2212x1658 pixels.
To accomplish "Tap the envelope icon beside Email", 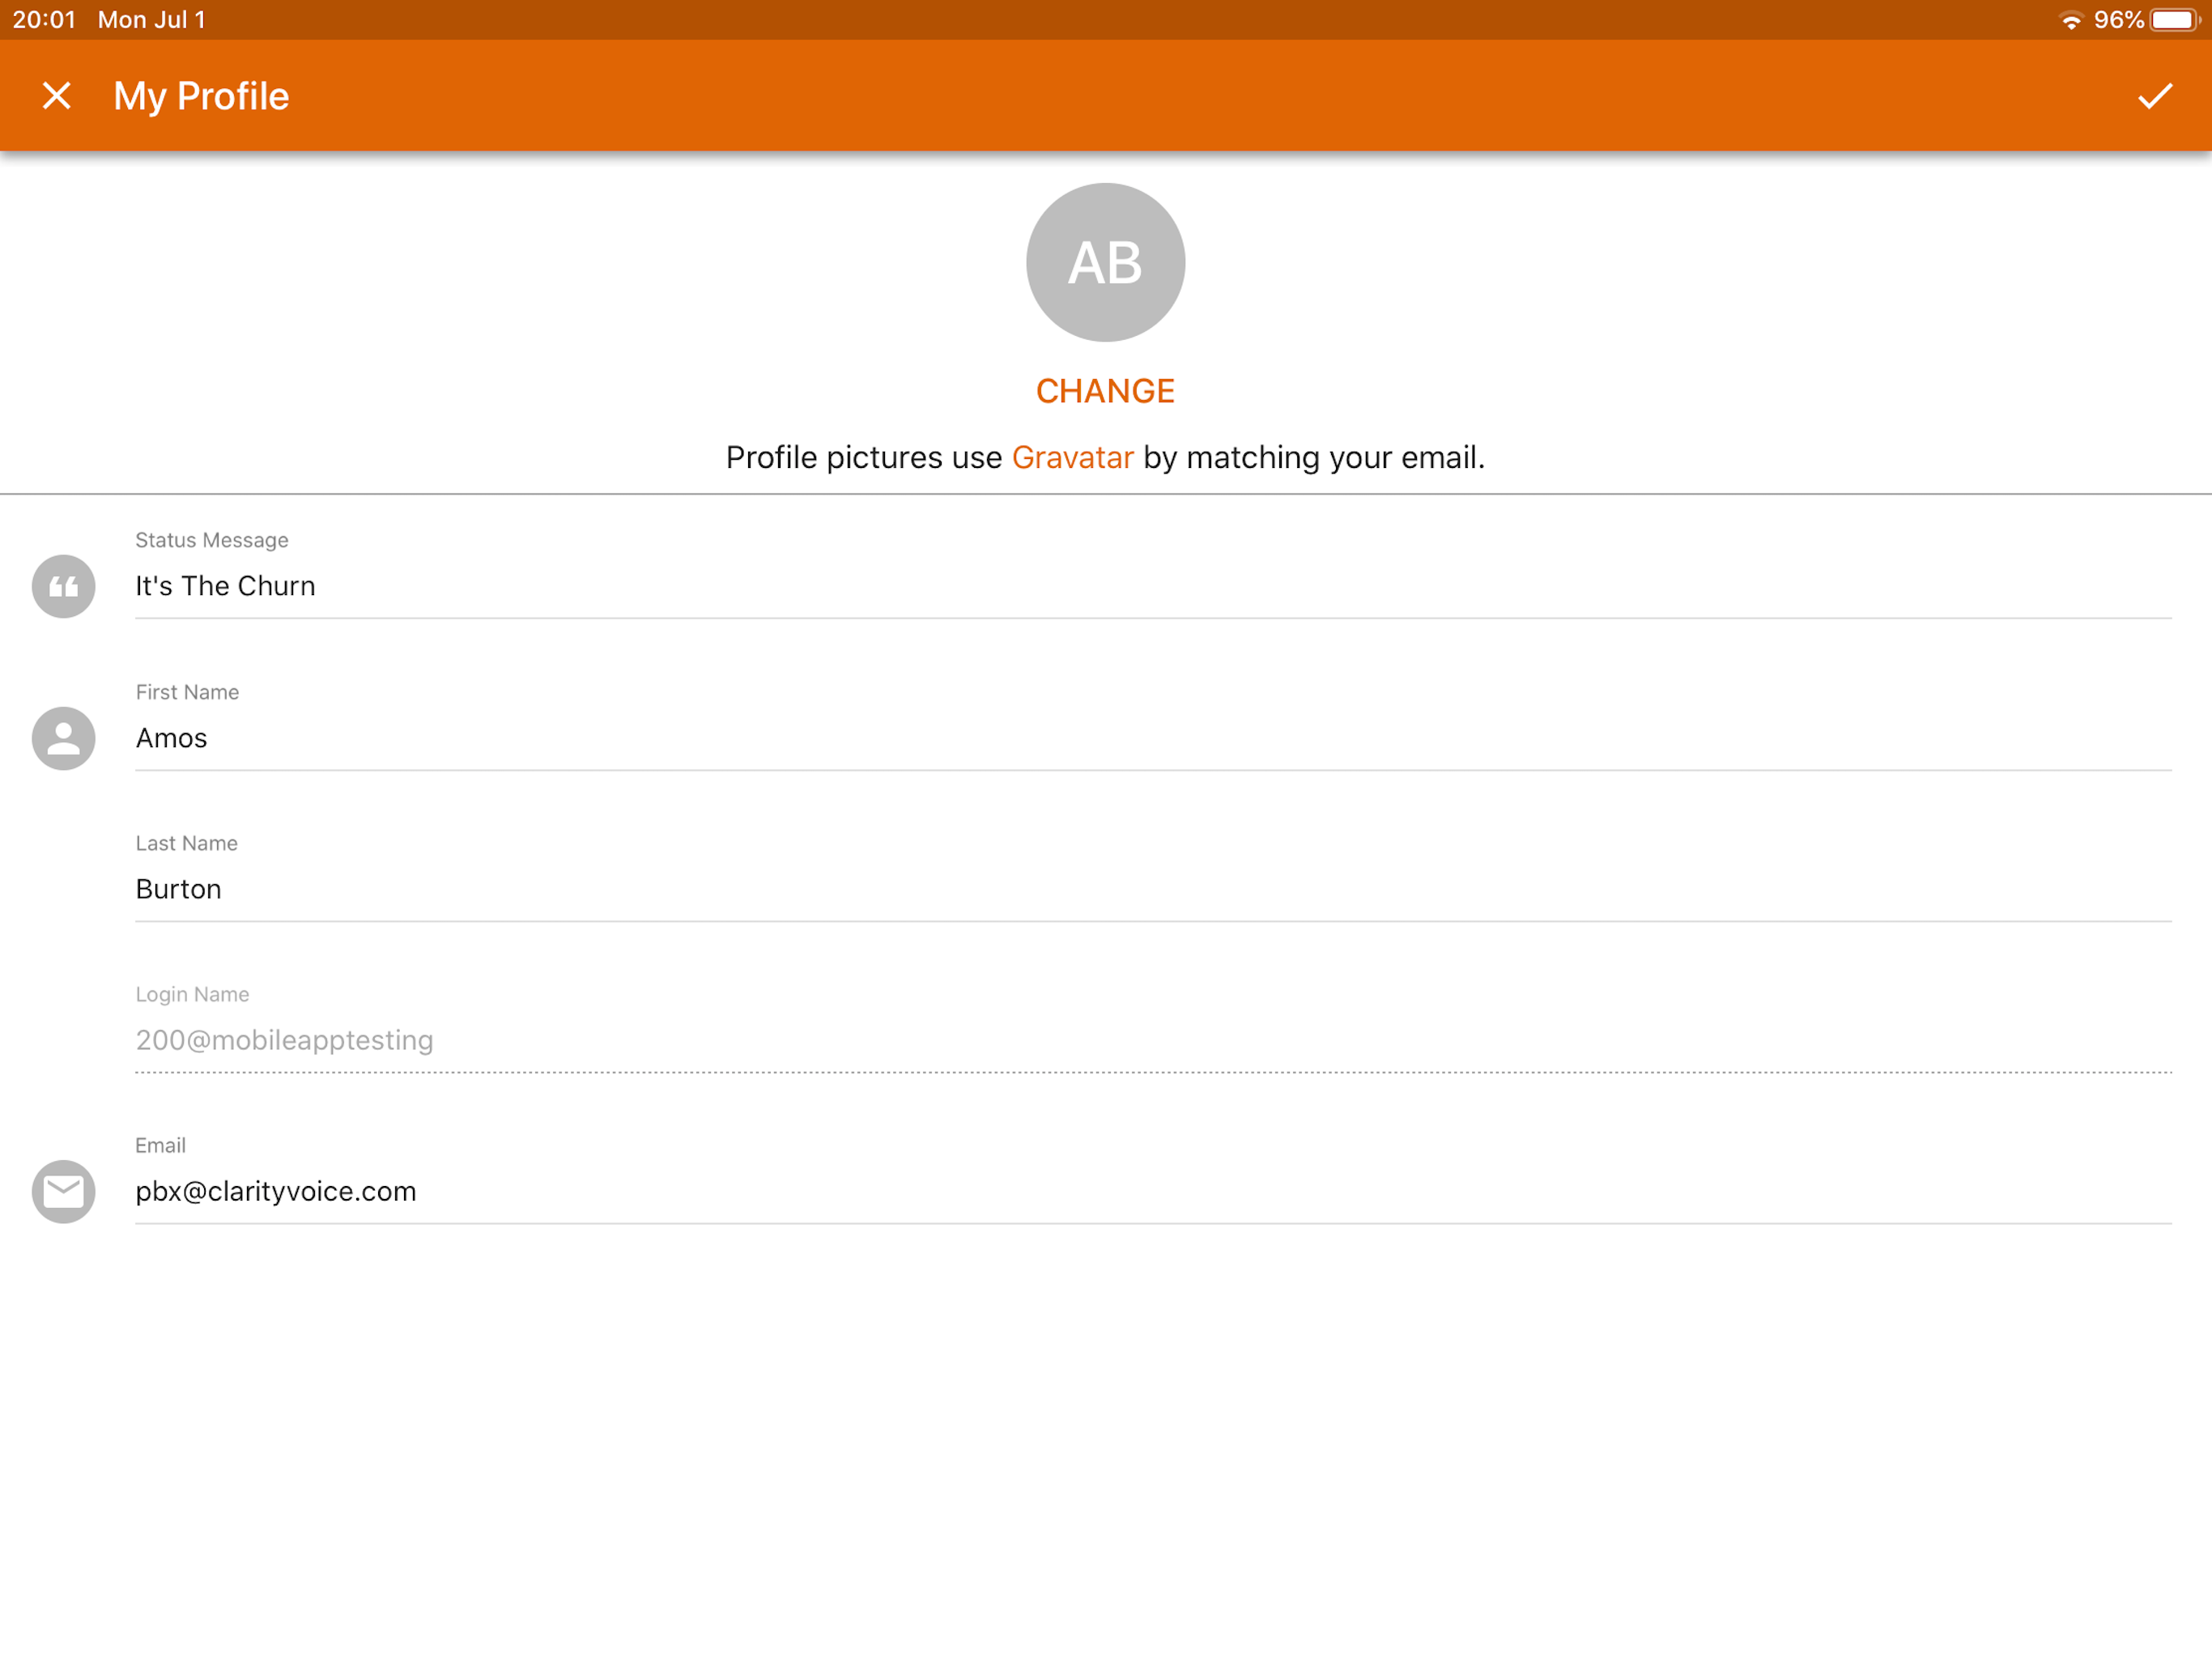I will [x=64, y=1191].
